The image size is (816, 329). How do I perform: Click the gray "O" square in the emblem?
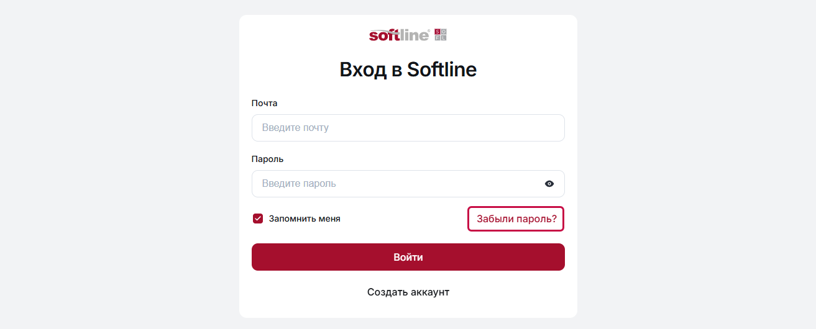coord(443,32)
